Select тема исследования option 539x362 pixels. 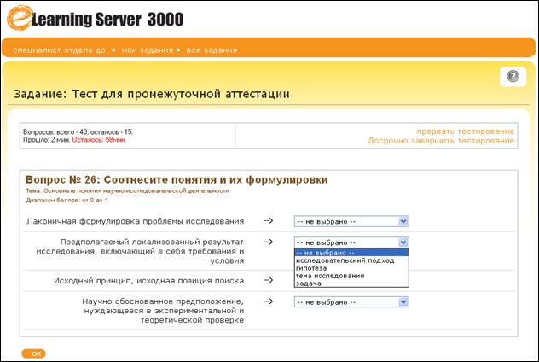click(x=330, y=276)
